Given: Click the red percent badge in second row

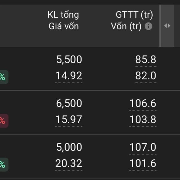Looking at the screenshot, I should [x=4, y=121].
